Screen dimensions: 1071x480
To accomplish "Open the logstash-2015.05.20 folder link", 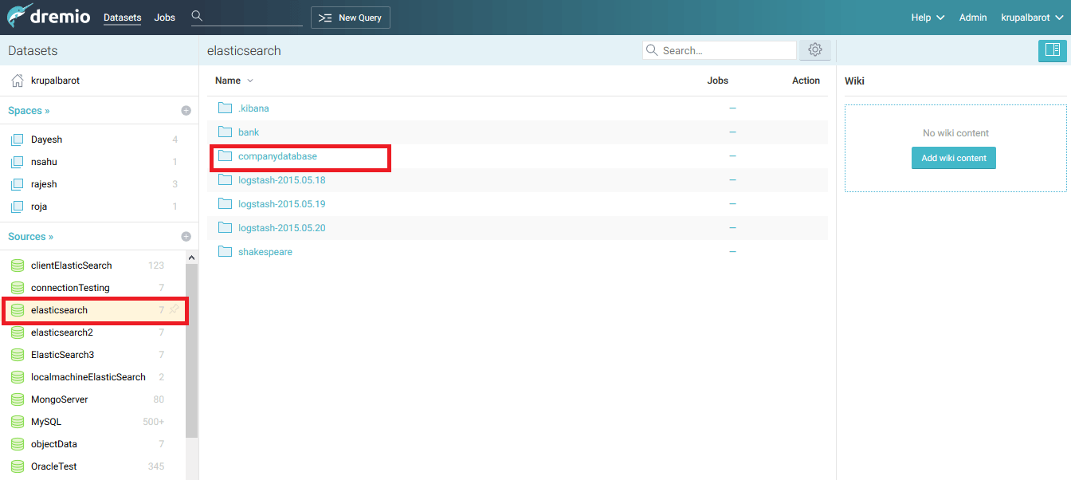I will click(x=281, y=228).
